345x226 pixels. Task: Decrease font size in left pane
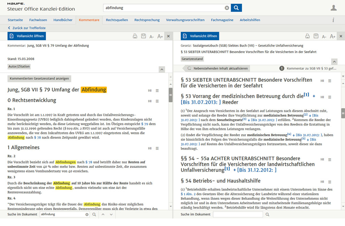(152, 36)
